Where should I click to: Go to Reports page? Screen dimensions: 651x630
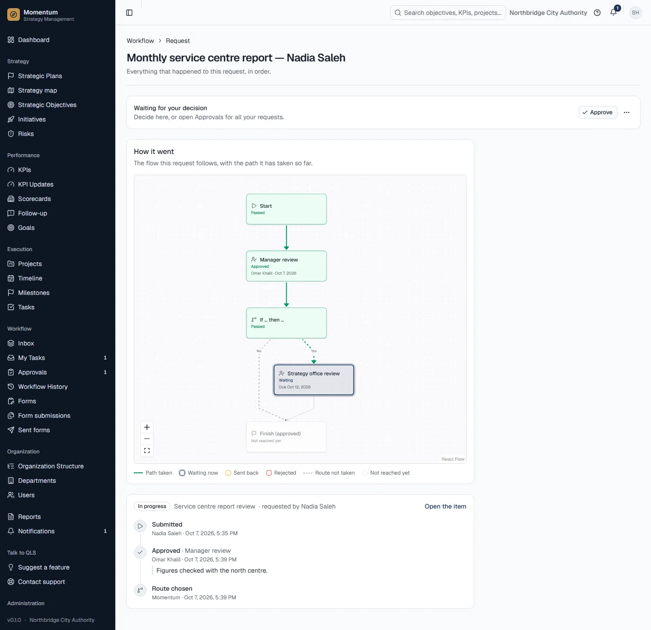point(57,517)
